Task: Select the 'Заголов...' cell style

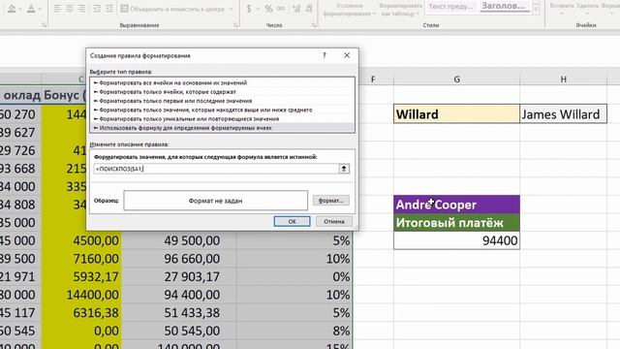Action: (x=504, y=7)
